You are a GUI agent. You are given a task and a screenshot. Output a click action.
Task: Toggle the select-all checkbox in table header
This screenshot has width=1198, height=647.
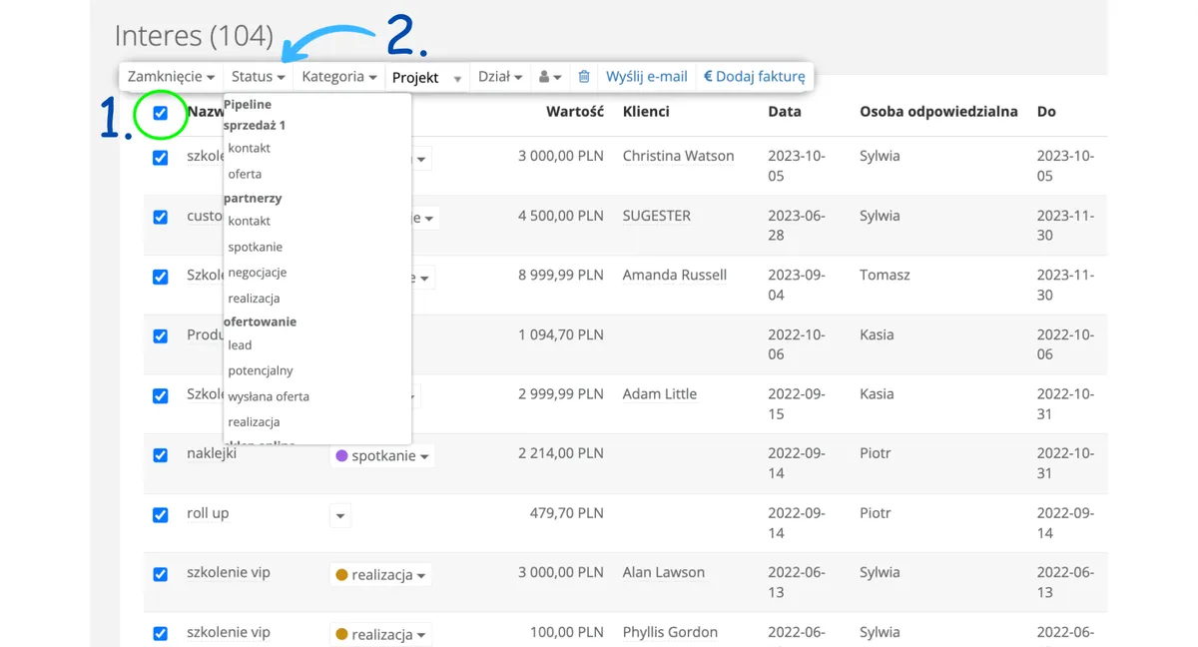click(160, 113)
